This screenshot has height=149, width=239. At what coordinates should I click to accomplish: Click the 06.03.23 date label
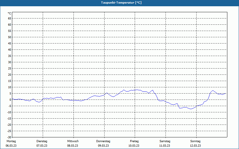[11, 146]
